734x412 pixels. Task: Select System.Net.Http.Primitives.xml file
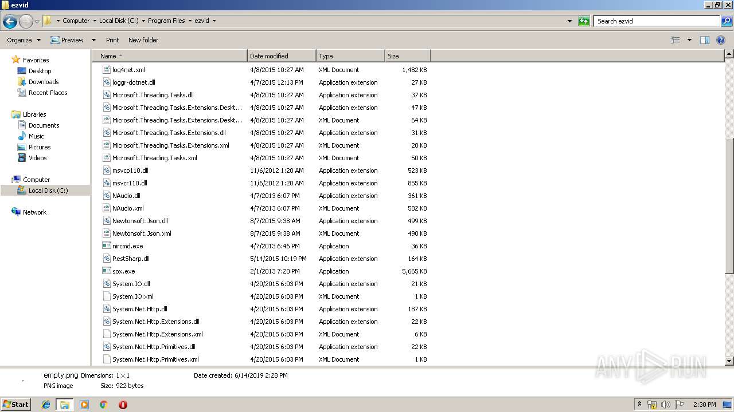pyautogui.click(x=155, y=359)
